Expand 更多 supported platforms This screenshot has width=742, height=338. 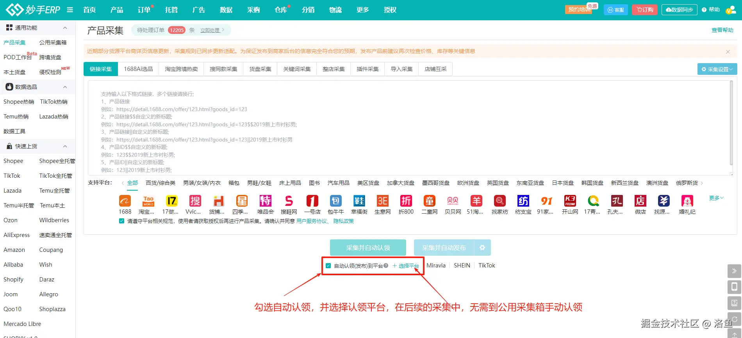(x=716, y=198)
